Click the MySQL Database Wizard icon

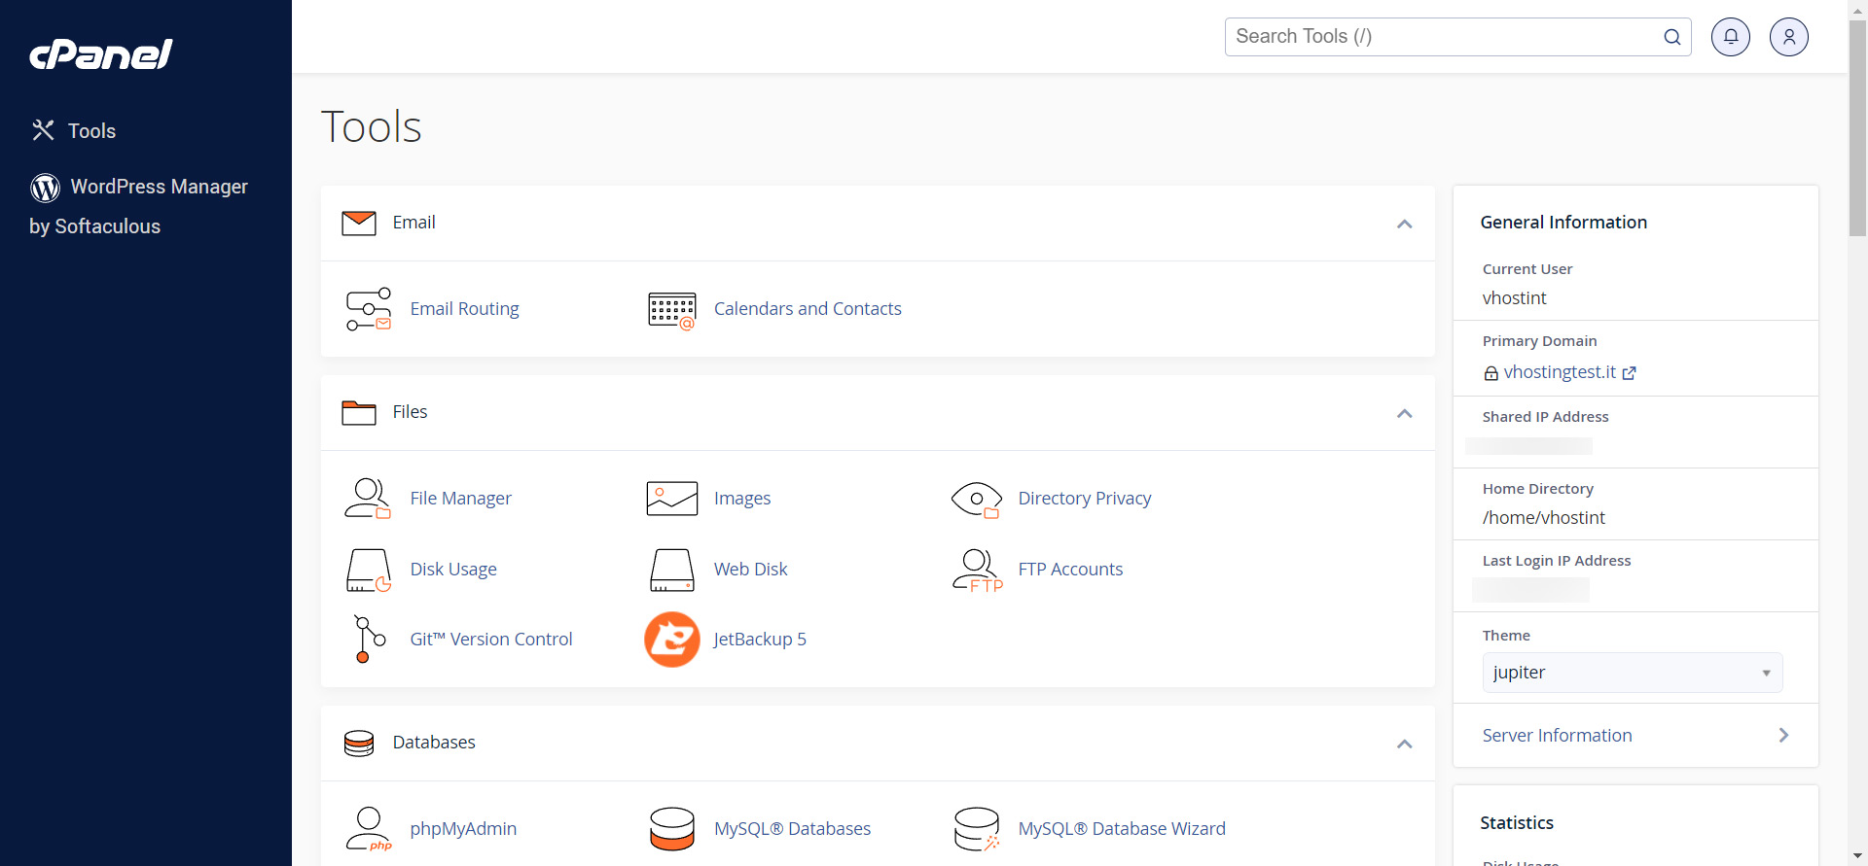[x=977, y=829]
